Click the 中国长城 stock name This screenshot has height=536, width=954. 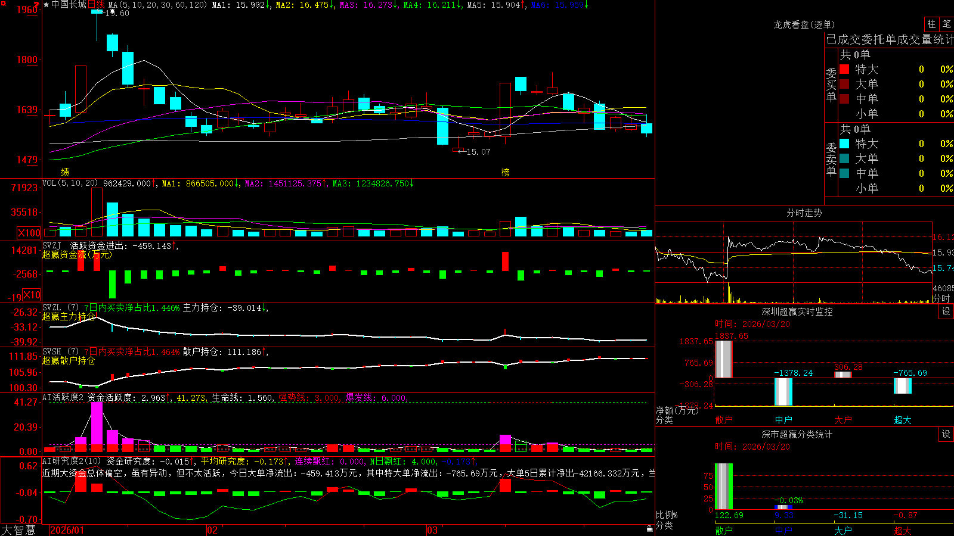pyautogui.click(x=69, y=5)
